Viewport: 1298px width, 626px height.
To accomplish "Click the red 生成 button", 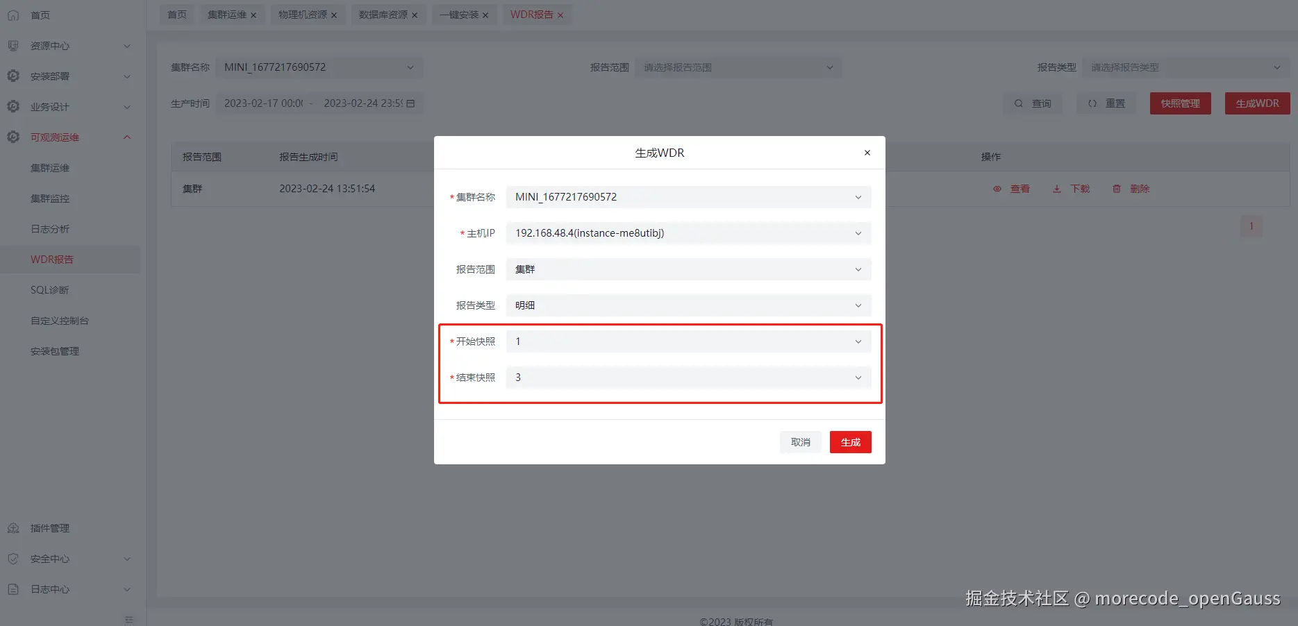I will [x=851, y=442].
